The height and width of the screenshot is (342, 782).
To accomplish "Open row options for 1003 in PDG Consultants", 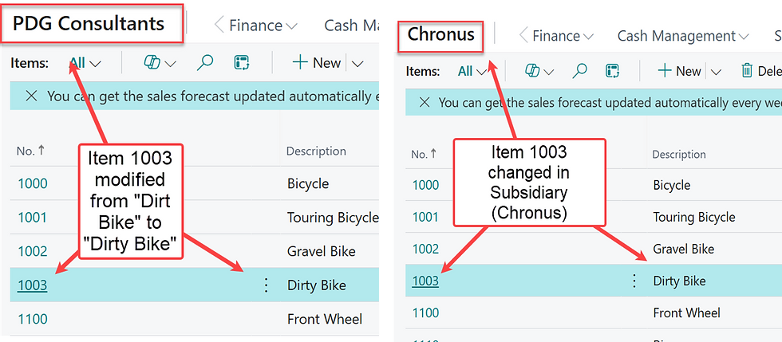I will coord(266,285).
